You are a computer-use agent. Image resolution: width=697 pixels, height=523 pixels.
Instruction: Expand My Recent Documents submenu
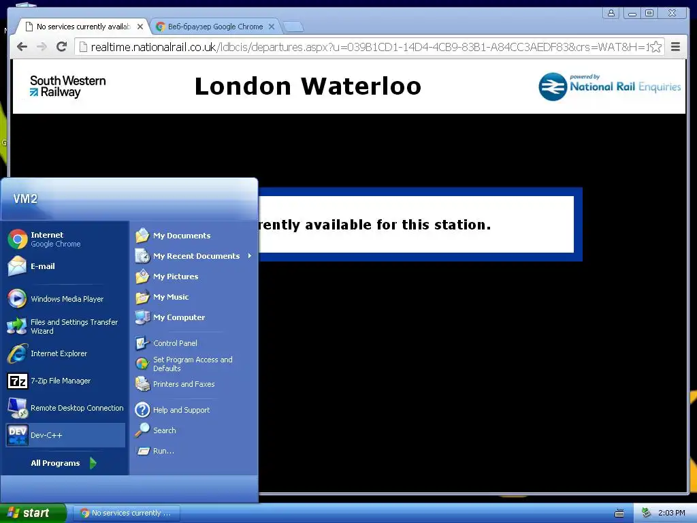193,256
